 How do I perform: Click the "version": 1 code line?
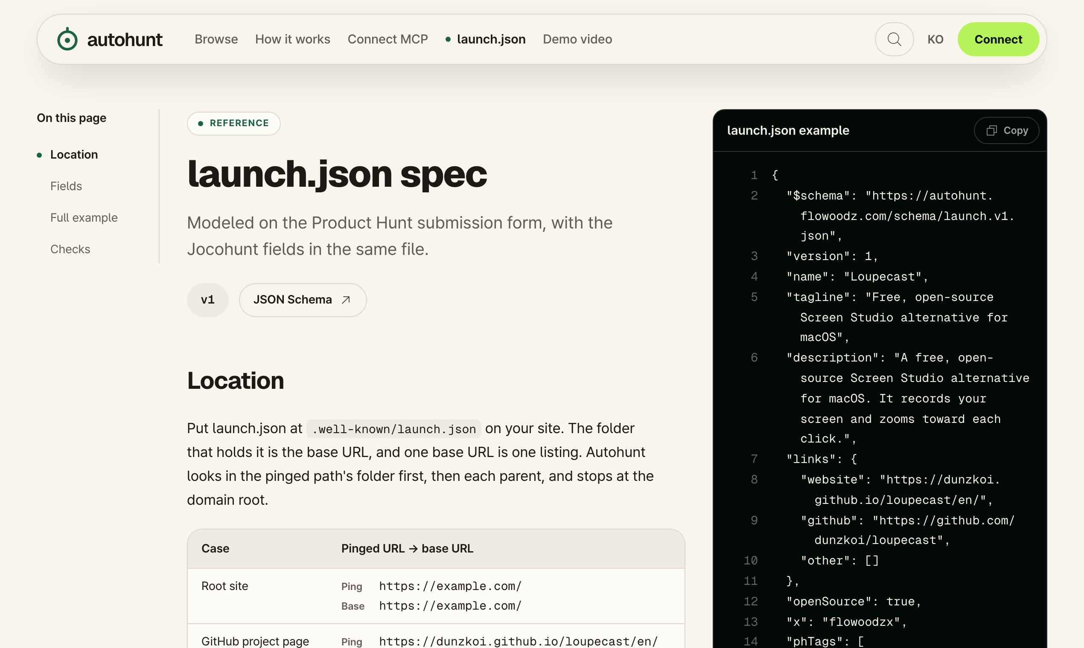click(x=832, y=256)
